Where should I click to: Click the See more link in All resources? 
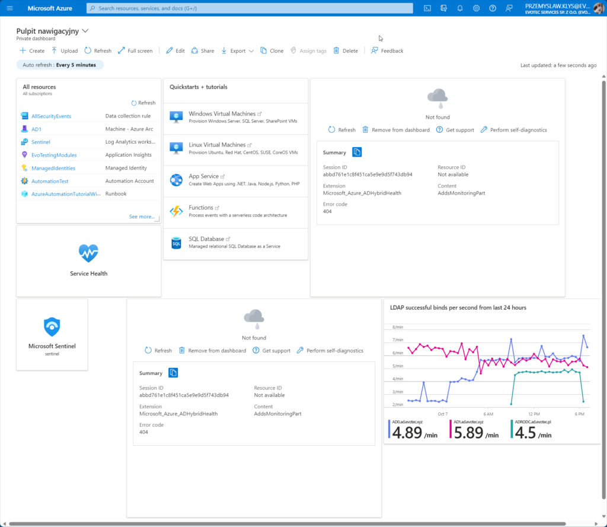pos(142,217)
